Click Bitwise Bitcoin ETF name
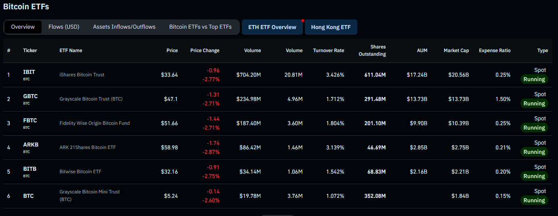The height and width of the screenshot is (216, 558). coord(80,172)
